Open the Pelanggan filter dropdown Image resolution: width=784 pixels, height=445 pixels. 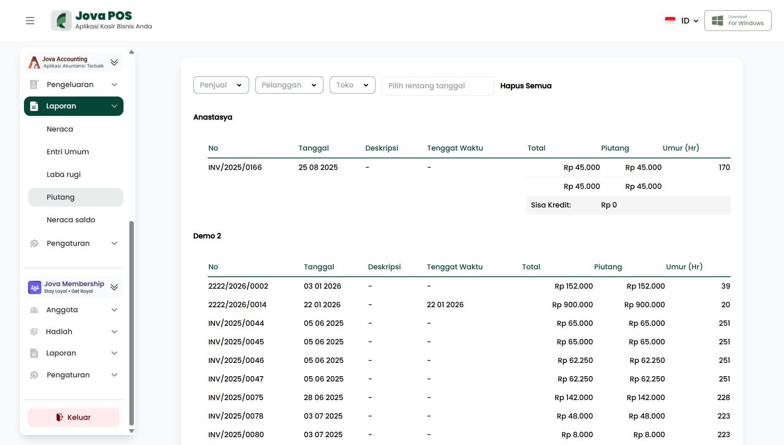pyautogui.click(x=289, y=85)
